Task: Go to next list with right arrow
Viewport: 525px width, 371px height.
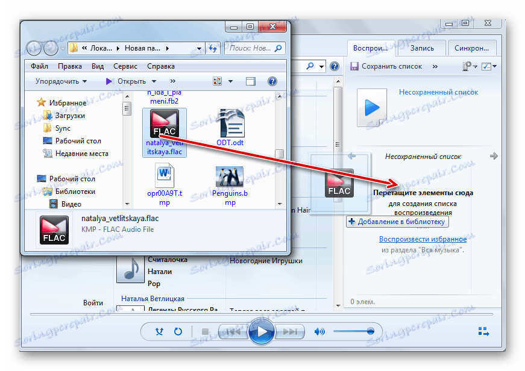Action: point(494,156)
